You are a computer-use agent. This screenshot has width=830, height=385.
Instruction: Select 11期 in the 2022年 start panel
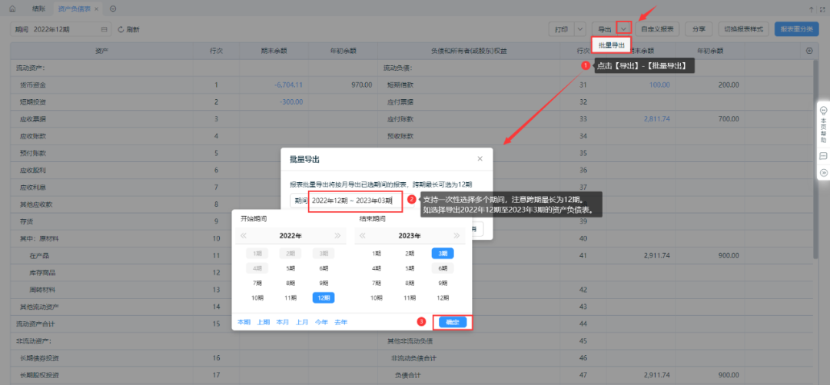pyautogui.click(x=290, y=298)
